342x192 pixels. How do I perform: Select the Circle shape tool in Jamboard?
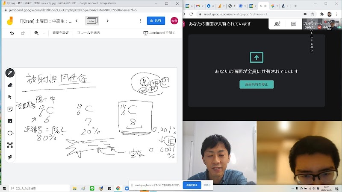pyautogui.click(x=10, y=133)
